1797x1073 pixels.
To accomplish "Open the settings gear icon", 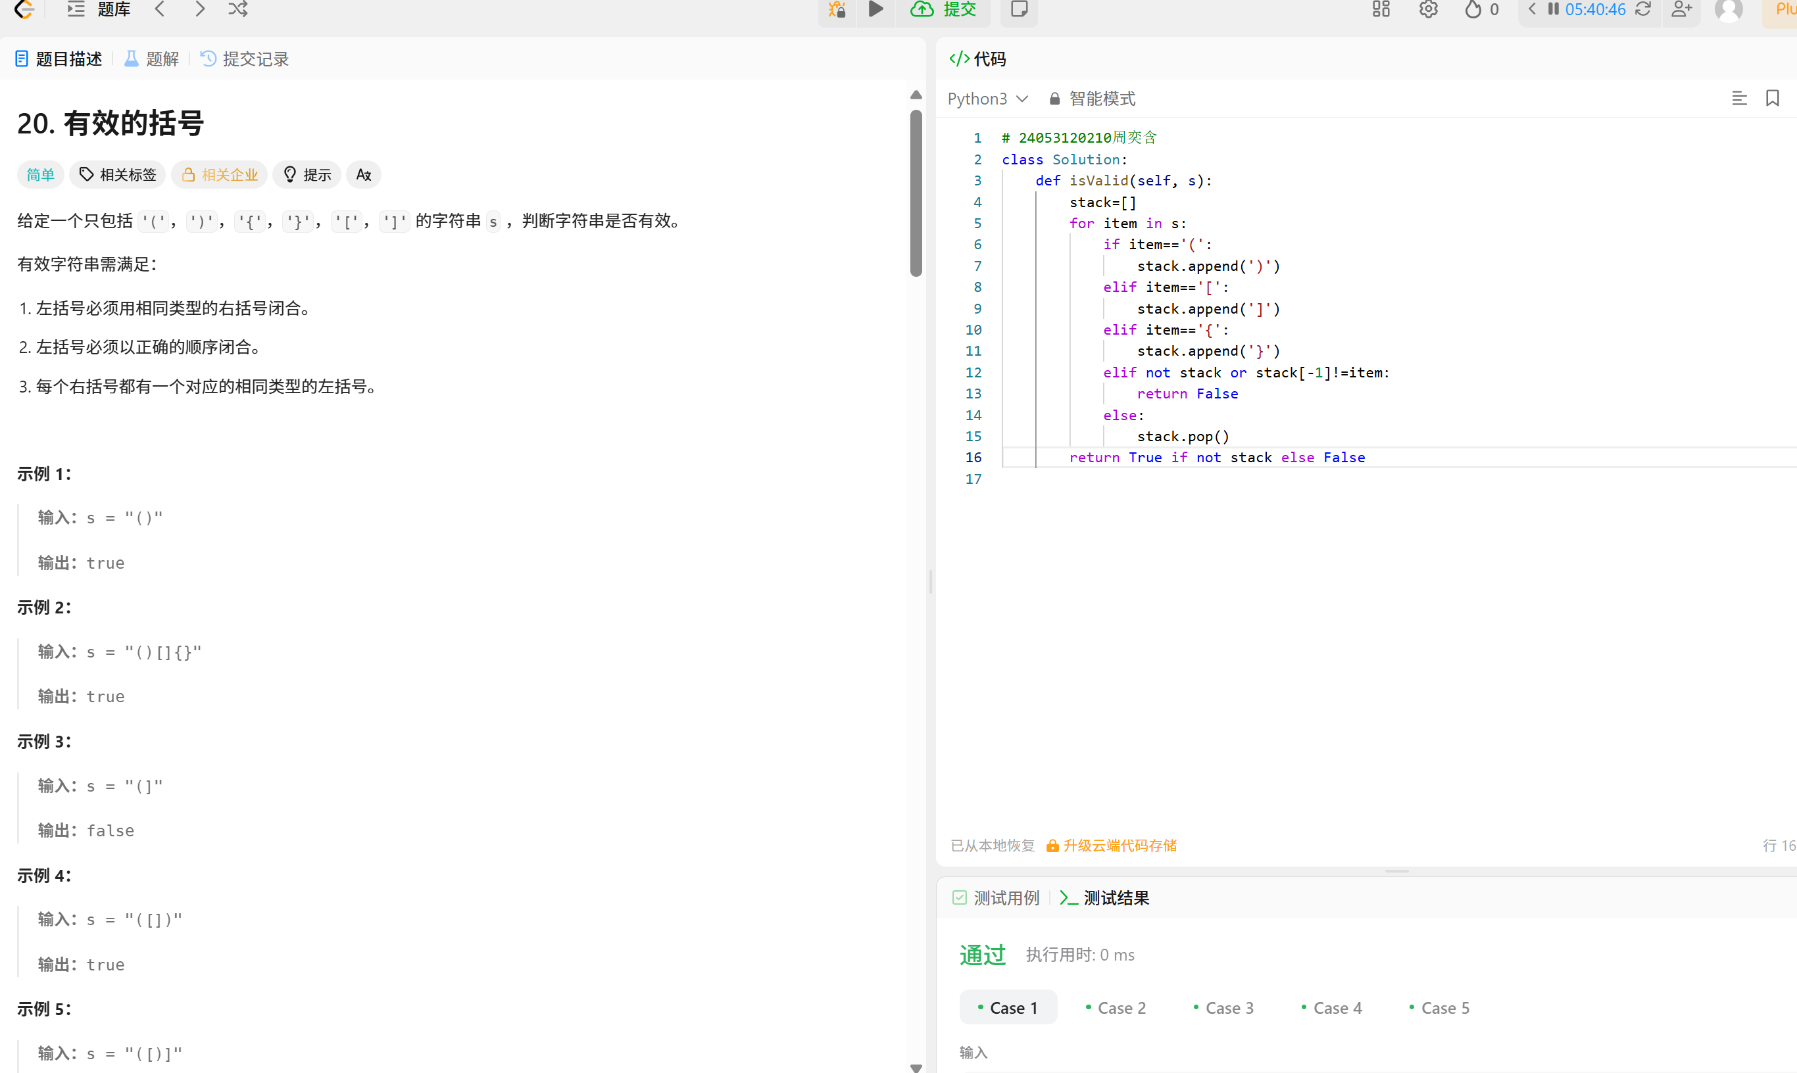I will point(1427,9).
